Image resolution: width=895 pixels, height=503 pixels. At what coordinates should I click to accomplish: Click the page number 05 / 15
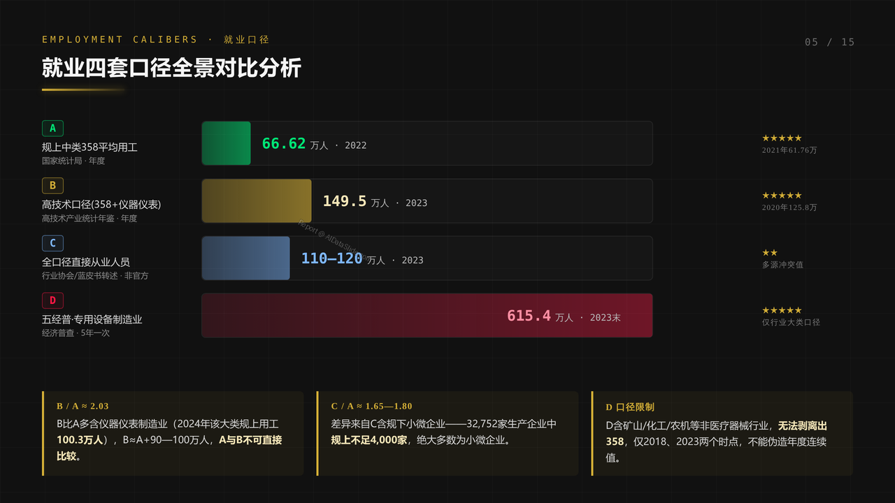pos(830,42)
